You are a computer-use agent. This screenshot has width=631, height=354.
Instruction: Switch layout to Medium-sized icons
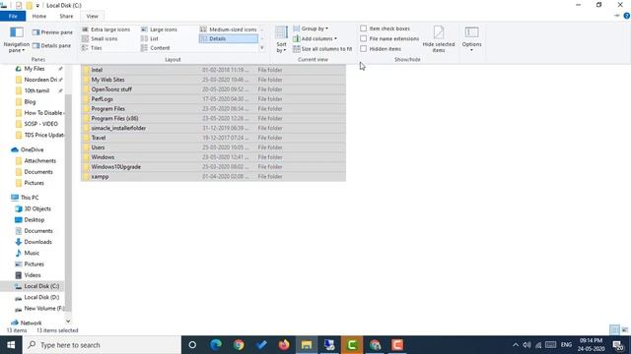point(228,29)
